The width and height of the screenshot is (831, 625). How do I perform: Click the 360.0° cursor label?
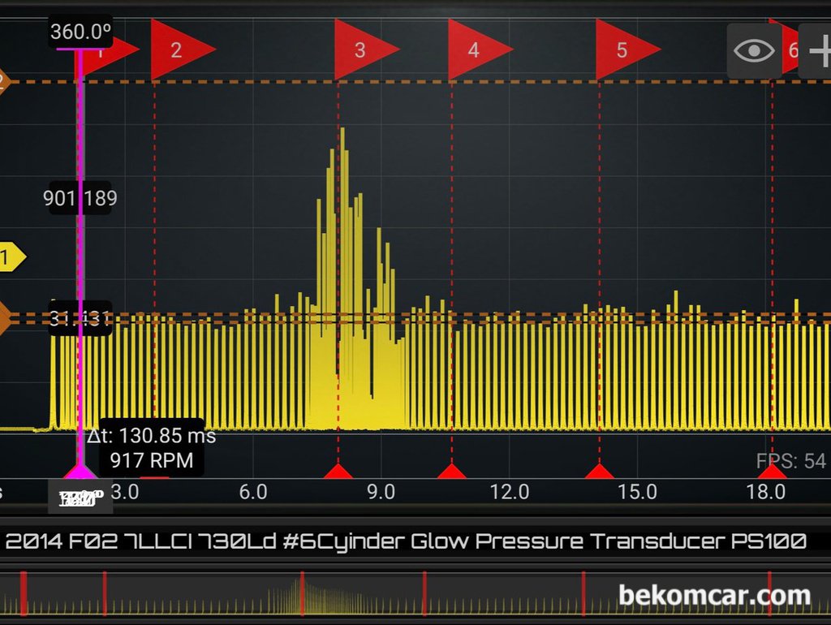pyautogui.click(x=80, y=32)
